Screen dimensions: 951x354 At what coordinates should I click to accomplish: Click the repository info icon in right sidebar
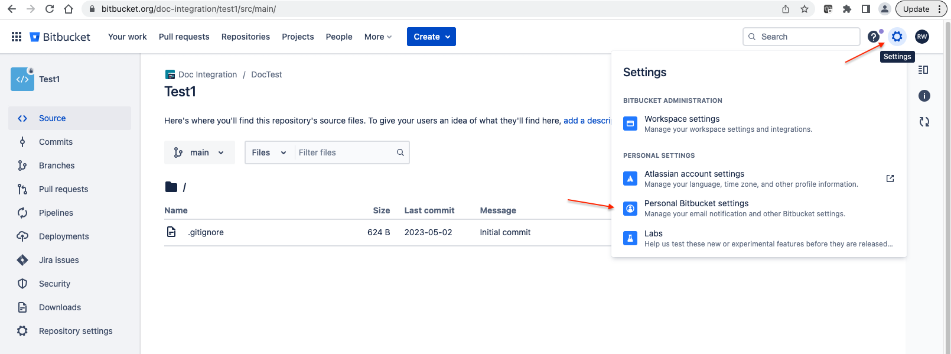click(924, 96)
